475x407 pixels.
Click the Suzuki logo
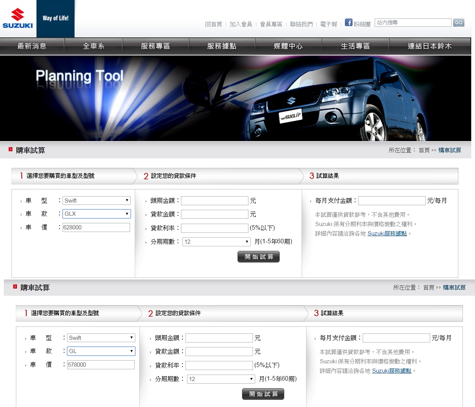pos(18,18)
